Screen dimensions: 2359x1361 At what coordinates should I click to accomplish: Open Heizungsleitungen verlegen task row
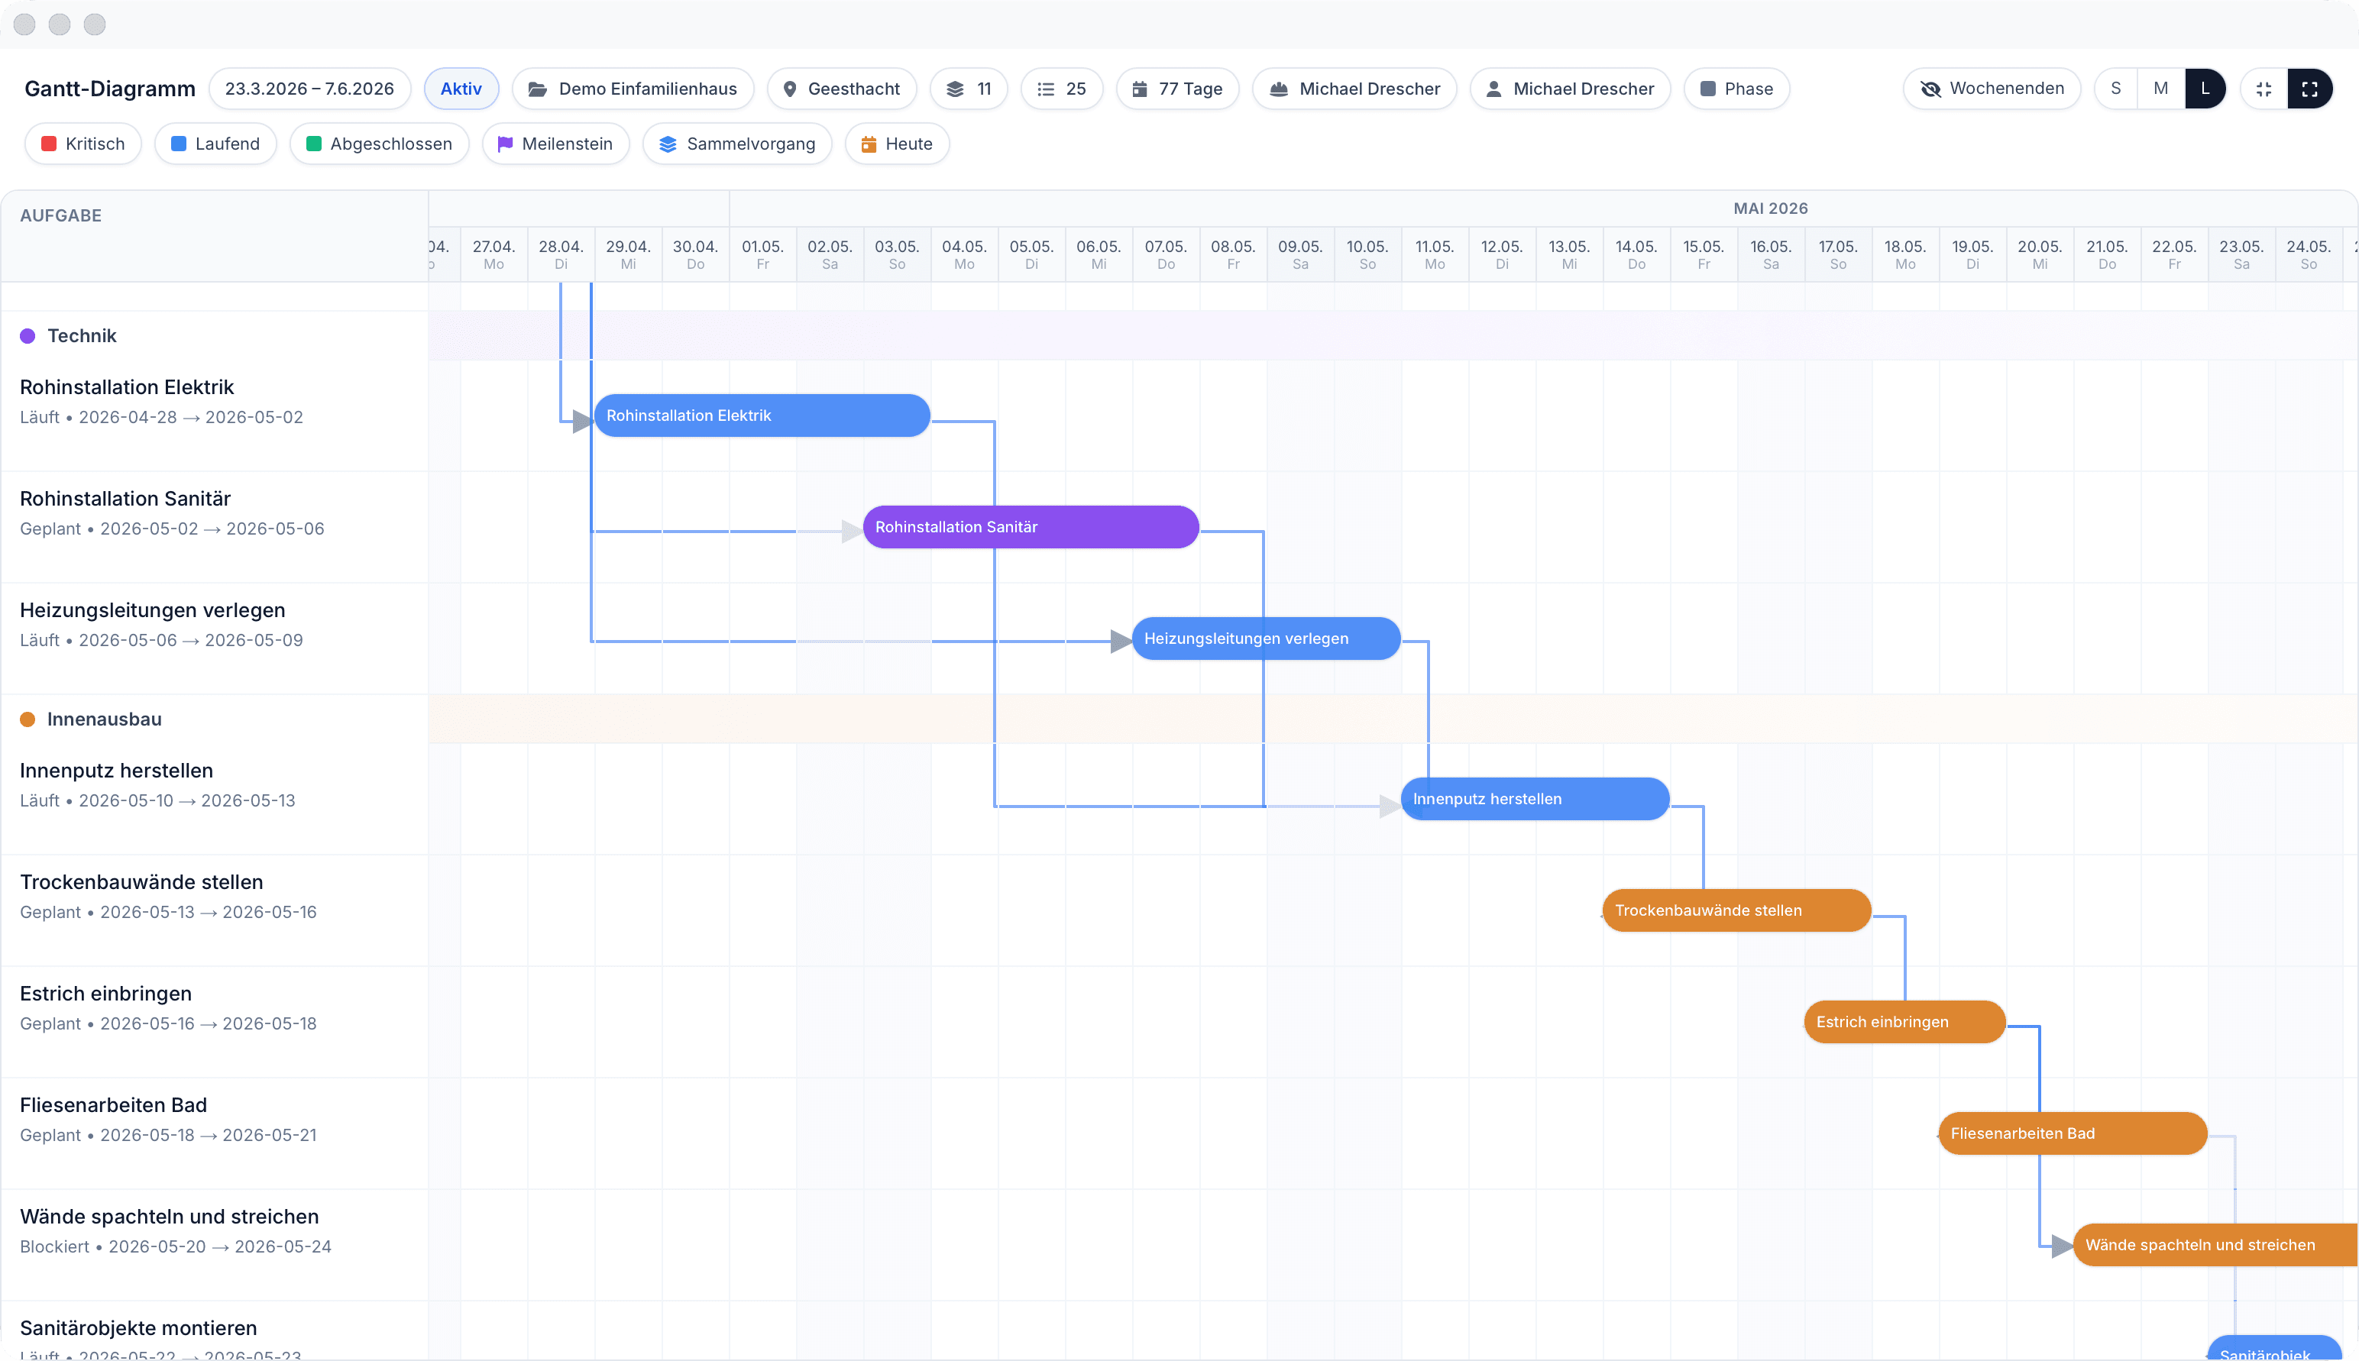click(214, 638)
